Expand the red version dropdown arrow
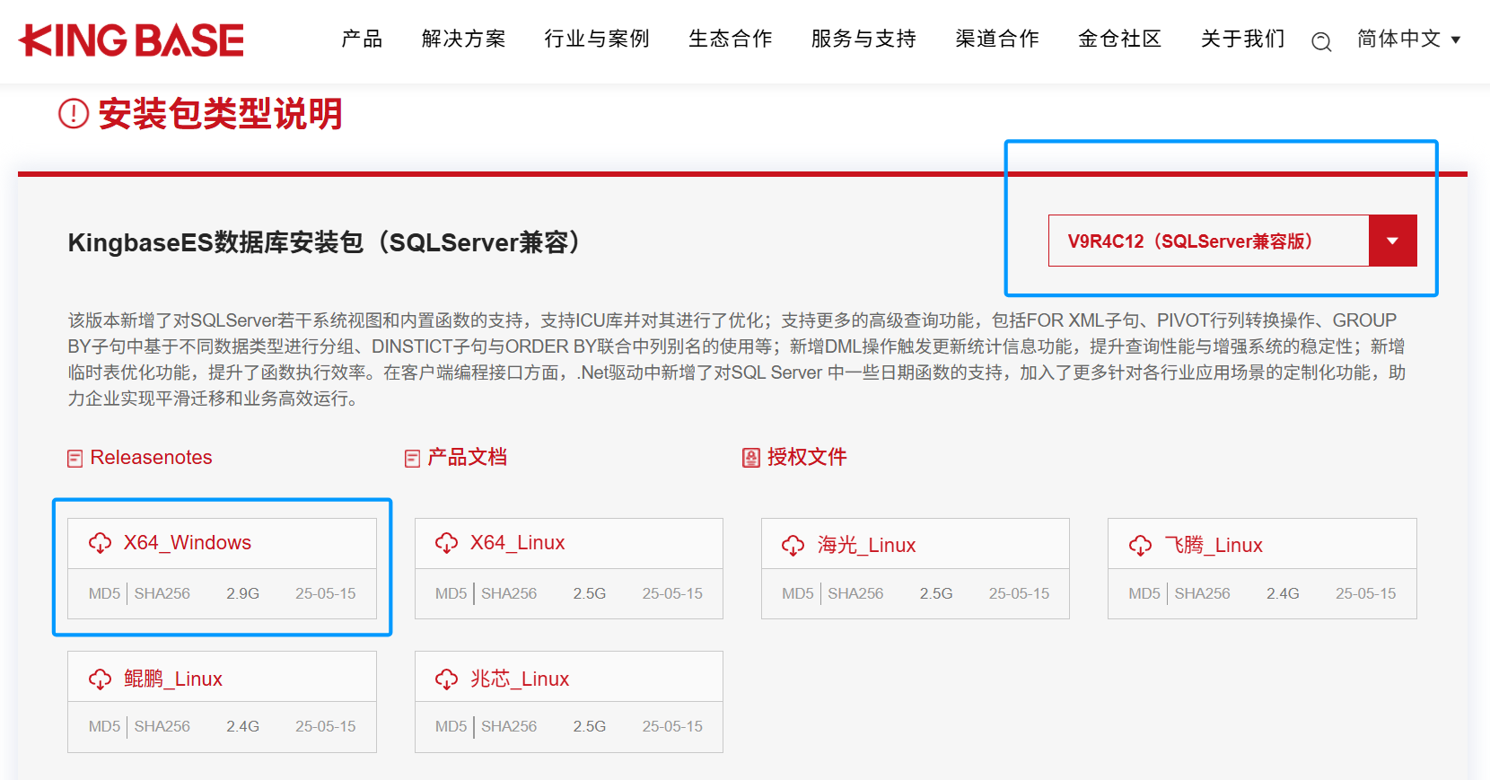Viewport: 1490px width, 780px height. (1392, 241)
